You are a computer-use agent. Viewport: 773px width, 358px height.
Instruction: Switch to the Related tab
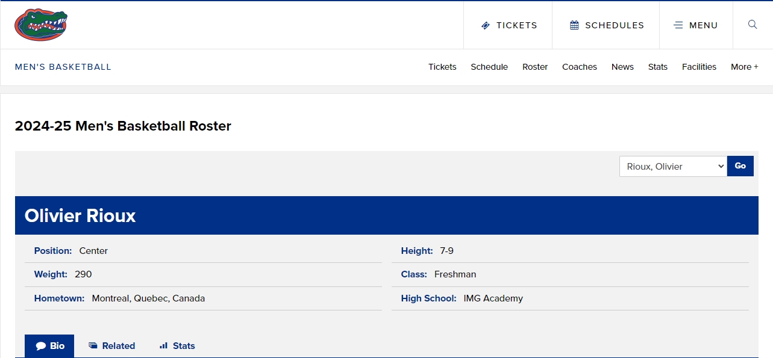pos(111,346)
